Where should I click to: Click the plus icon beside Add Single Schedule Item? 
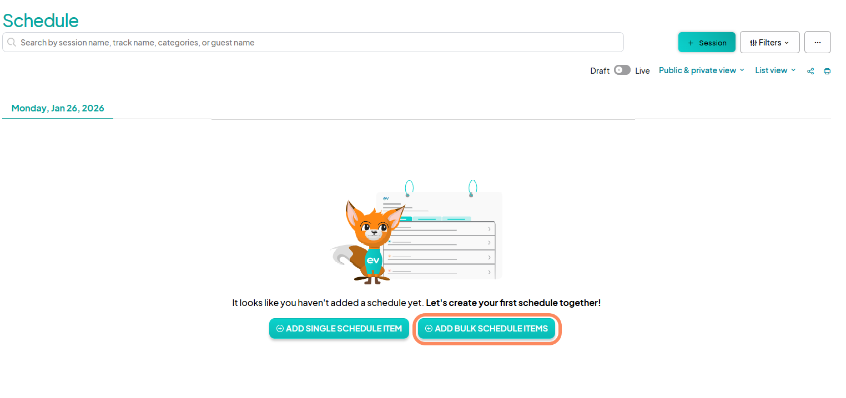(280, 329)
